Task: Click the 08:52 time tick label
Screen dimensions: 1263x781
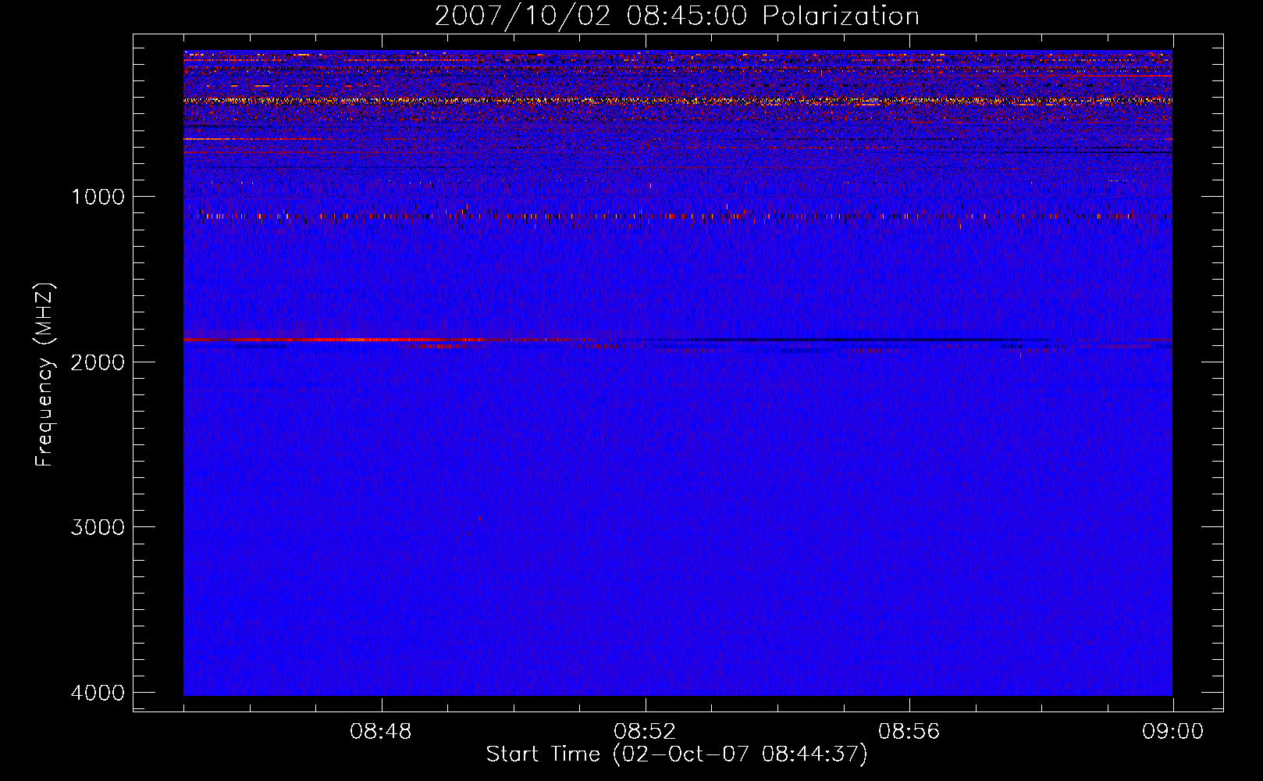Action: point(645,732)
